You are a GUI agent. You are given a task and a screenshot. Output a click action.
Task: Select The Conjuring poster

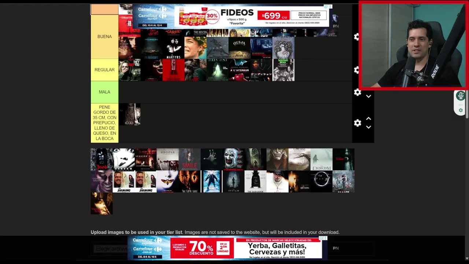coord(299,159)
